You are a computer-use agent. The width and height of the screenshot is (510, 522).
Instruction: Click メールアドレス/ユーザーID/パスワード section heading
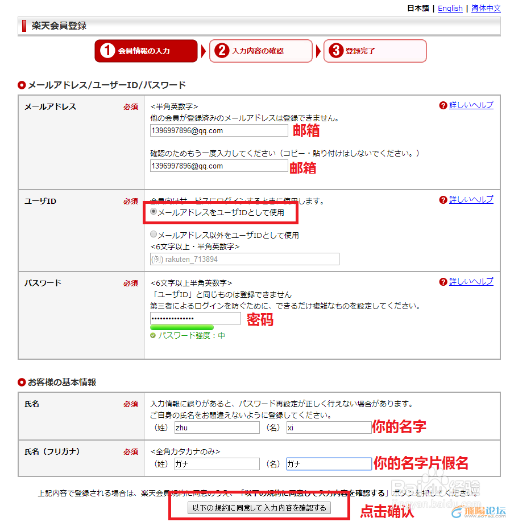pos(107,85)
